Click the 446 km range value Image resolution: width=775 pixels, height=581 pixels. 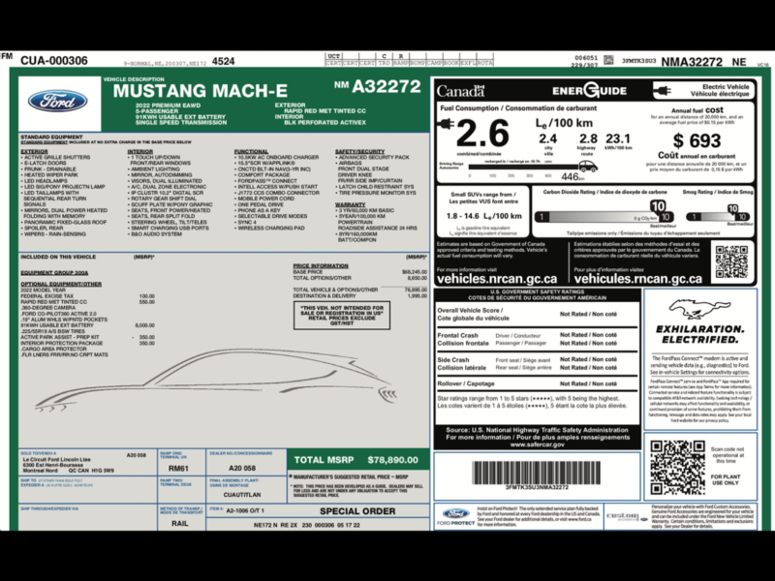click(x=573, y=177)
